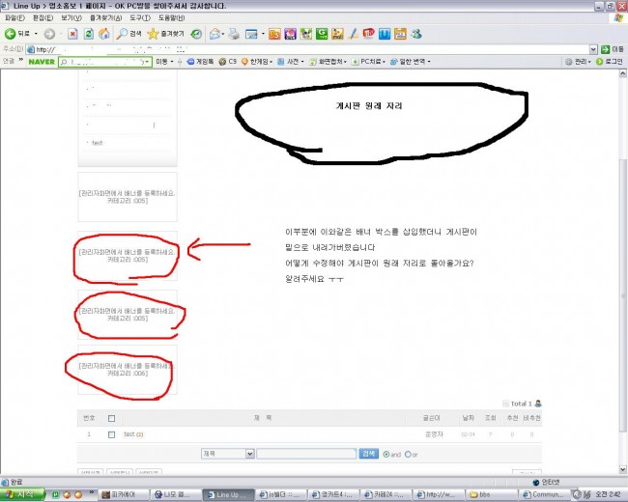Click the C9 toolbar shortcut
Screen dimensions: 628x502
227,62
